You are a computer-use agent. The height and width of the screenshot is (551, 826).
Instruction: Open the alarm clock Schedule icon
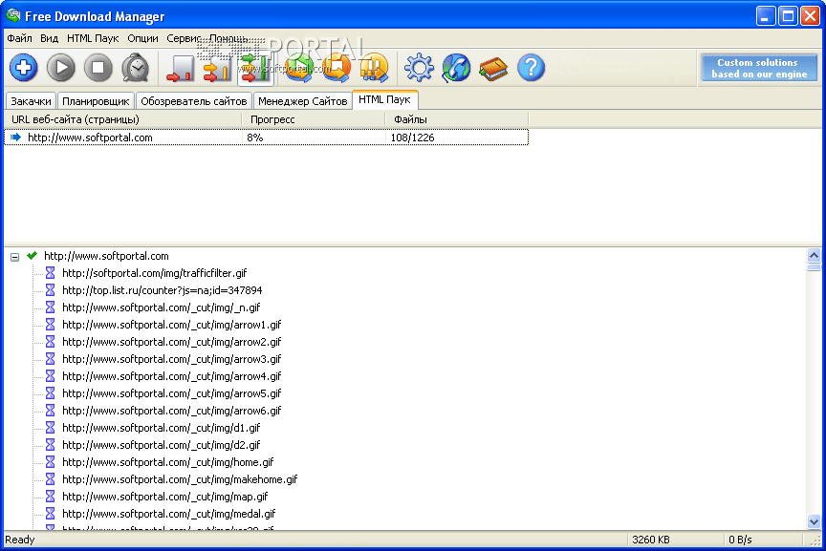(136, 68)
